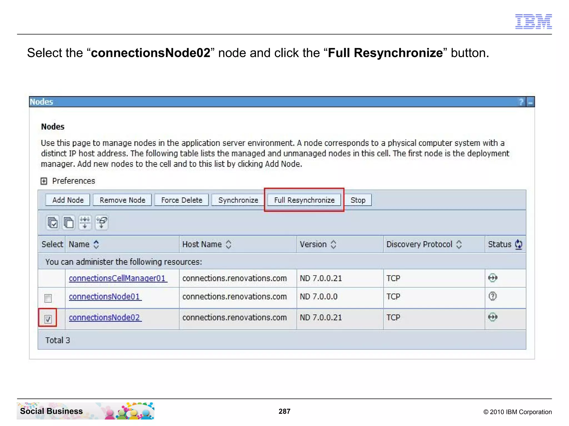Screen dimensions: 569x426
Task: Uncheck the connectionsNode02 checkbox
Action: 48,319
